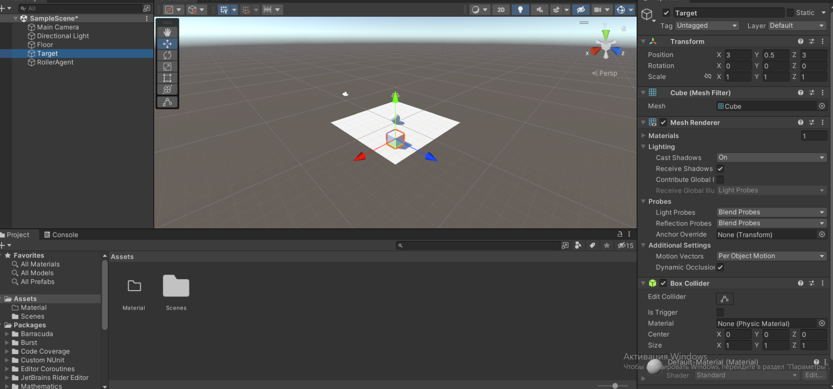Toggle hidden packages visibility showing 15
833x389 pixels.
[x=625, y=246]
